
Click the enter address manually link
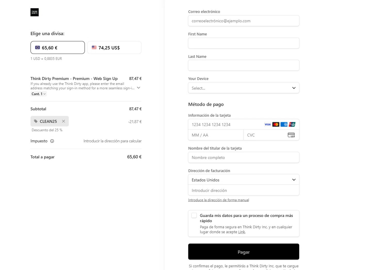[x=219, y=200]
